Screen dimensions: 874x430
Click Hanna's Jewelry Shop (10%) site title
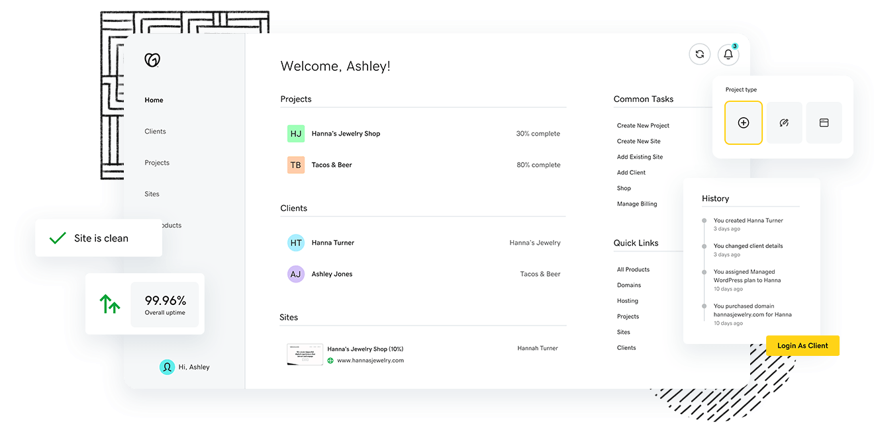pos(365,349)
